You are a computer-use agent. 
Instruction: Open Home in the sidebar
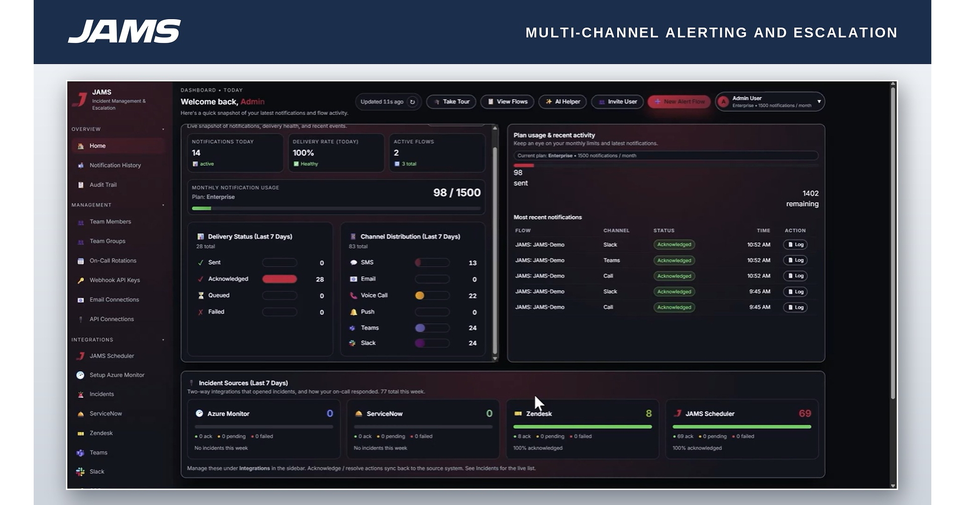pyautogui.click(x=119, y=146)
